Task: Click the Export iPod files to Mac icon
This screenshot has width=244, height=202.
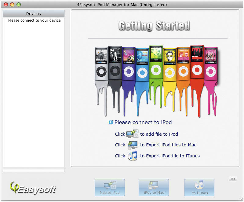Action: (133, 145)
